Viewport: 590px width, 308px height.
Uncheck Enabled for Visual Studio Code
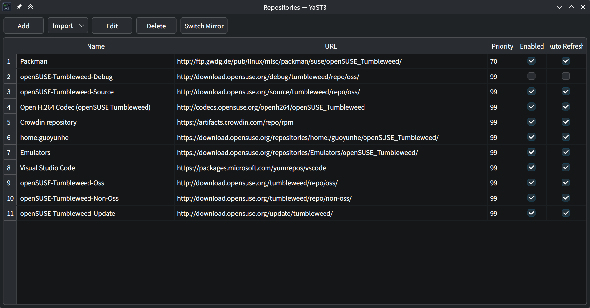tap(532, 167)
